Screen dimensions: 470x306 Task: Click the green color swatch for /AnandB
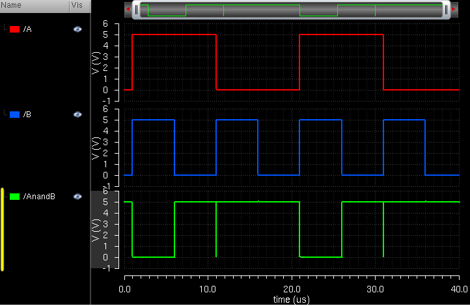point(14,196)
